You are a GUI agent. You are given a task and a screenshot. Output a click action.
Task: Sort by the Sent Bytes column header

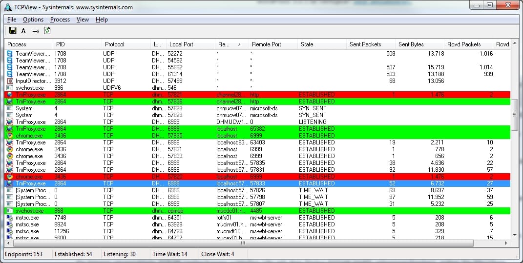(419, 44)
